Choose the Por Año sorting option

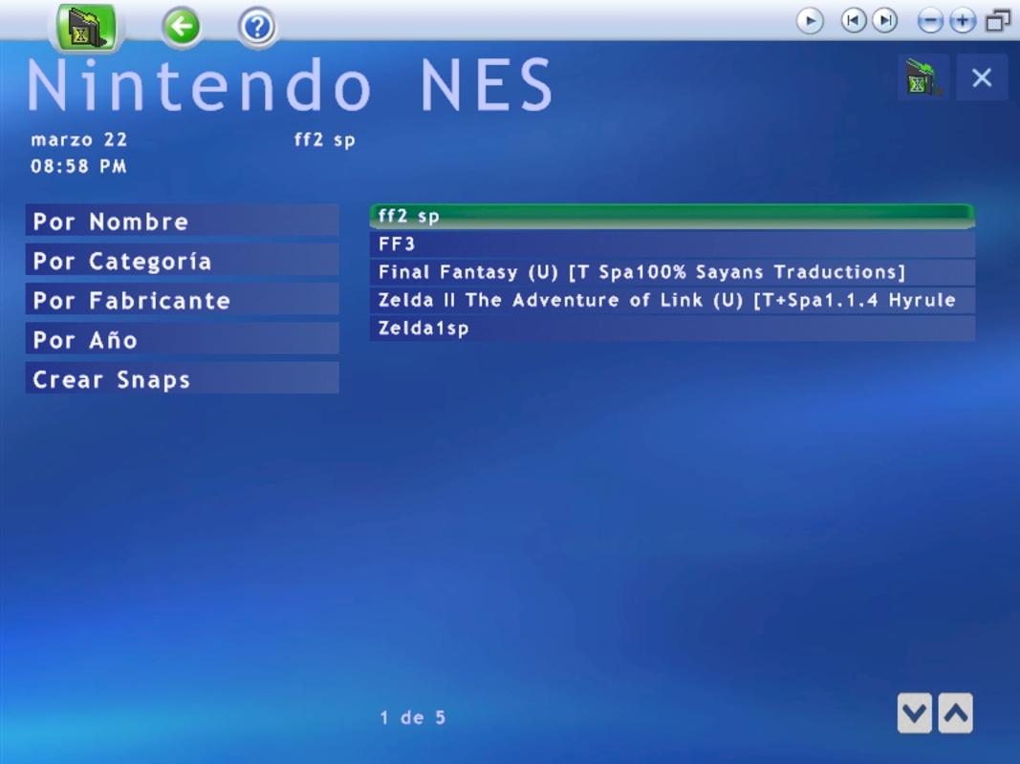[182, 339]
